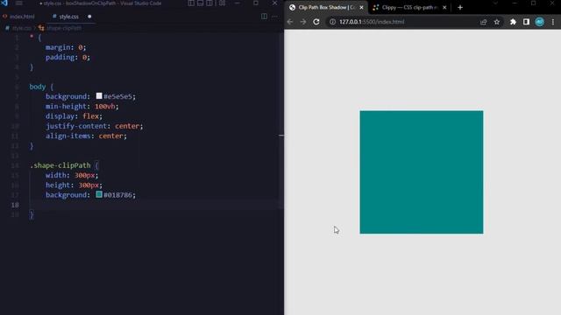Split the editor to the right
The image size is (561, 315).
[x=264, y=16]
